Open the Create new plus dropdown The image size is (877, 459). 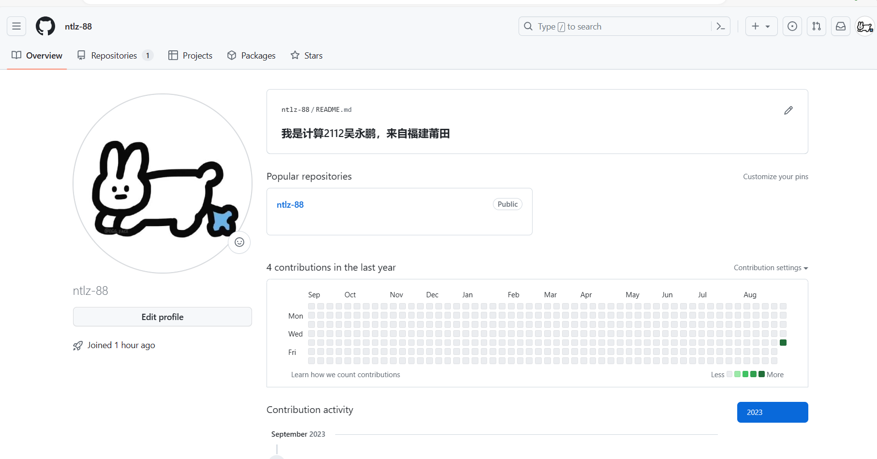pyautogui.click(x=761, y=26)
